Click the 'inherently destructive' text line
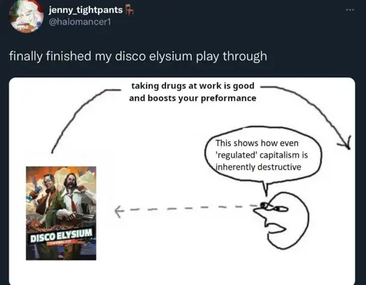 tap(258, 167)
